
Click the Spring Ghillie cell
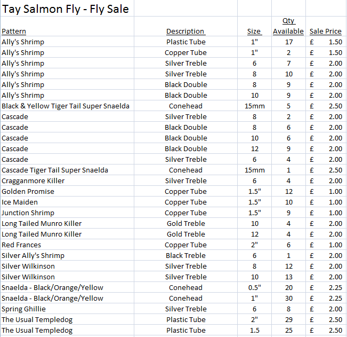coord(67,309)
